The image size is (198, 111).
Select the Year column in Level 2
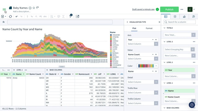179,70
